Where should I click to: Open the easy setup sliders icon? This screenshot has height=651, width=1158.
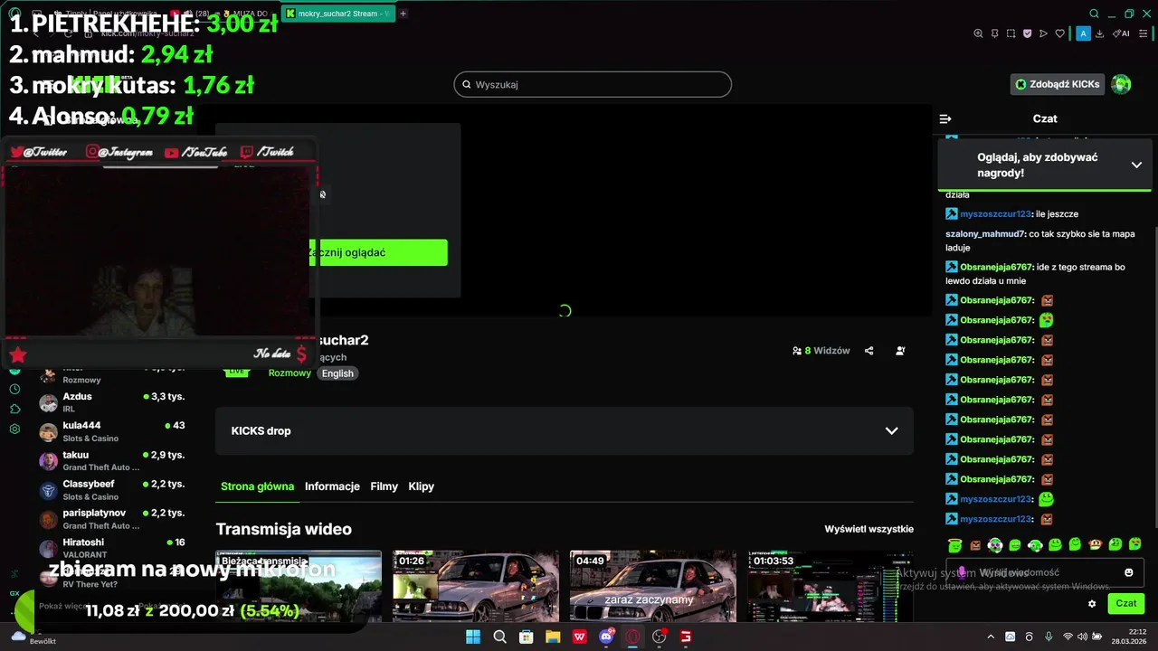click(1145, 33)
